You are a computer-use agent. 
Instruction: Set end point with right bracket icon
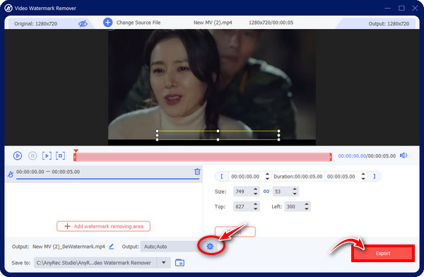pyautogui.click(x=375, y=177)
